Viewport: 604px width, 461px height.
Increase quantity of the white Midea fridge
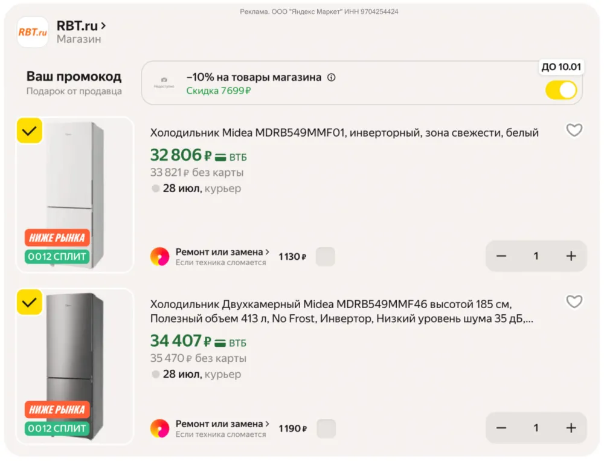point(571,256)
